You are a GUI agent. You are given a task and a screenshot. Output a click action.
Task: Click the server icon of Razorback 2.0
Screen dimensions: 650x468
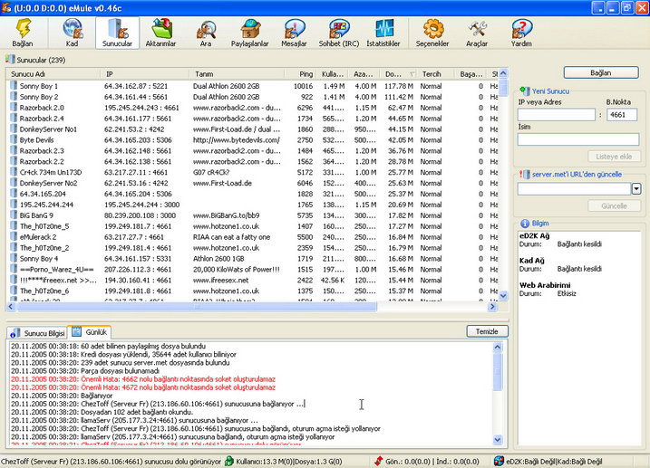click(x=14, y=107)
